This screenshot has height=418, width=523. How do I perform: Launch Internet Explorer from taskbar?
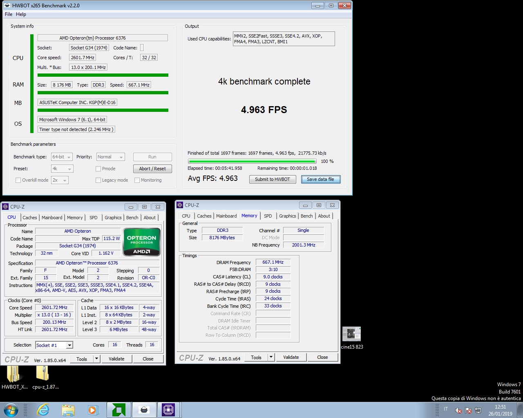[43, 410]
